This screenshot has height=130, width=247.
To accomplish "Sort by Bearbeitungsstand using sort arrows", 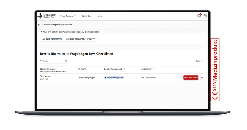I will pos(124,69).
